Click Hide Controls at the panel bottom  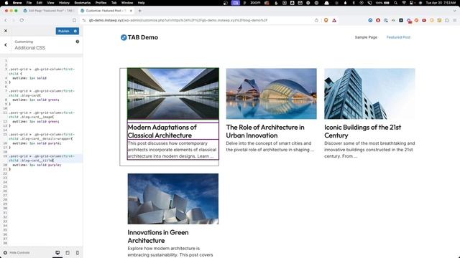pos(17,252)
